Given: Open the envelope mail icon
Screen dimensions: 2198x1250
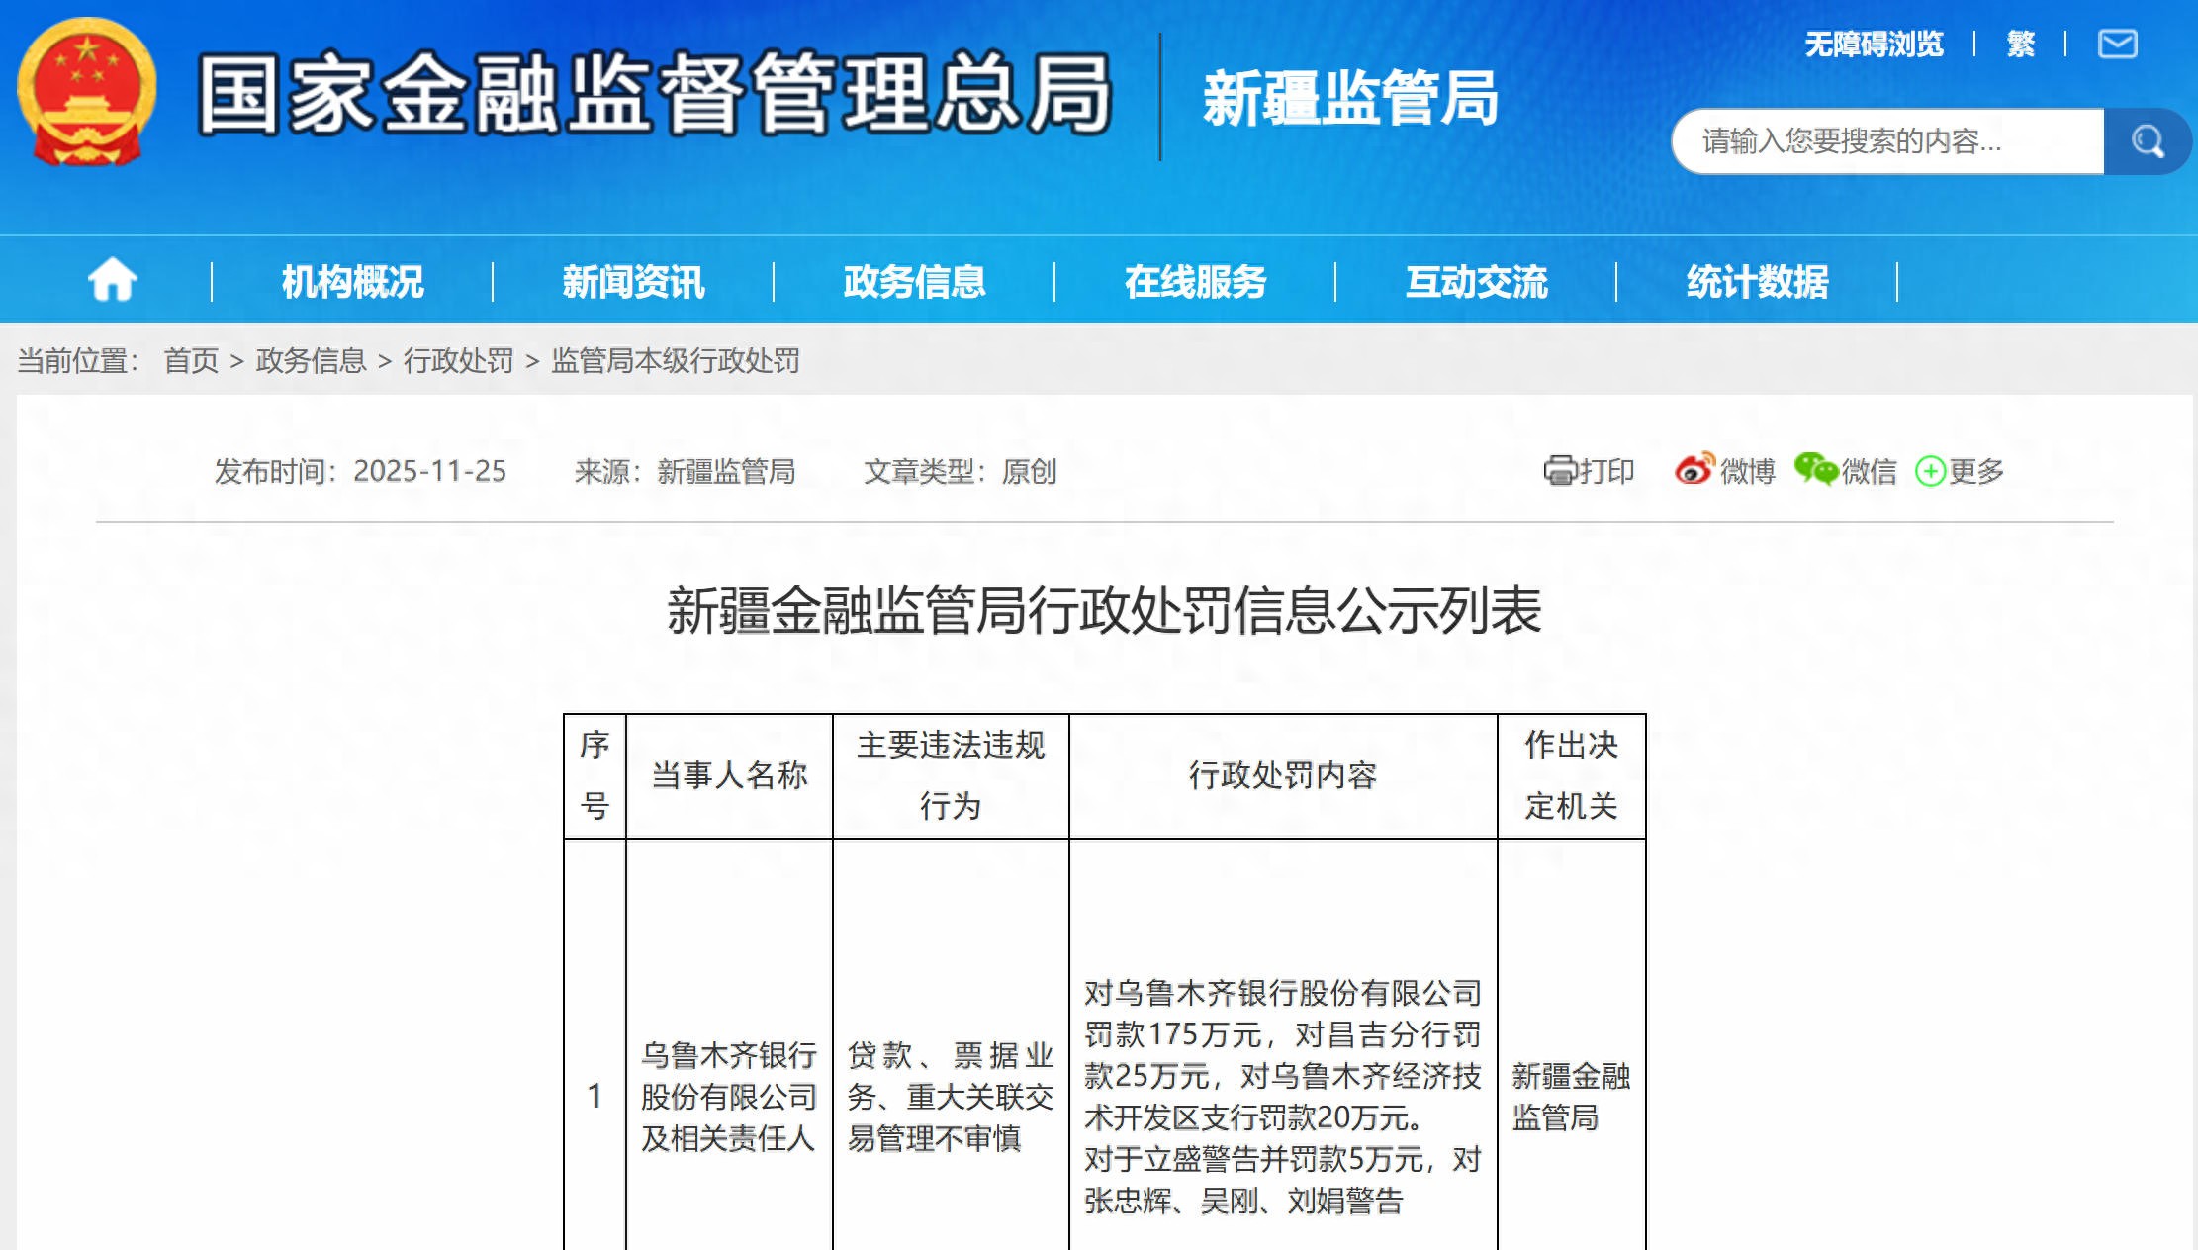Looking at the screenshot, I should click(2117, 45).
